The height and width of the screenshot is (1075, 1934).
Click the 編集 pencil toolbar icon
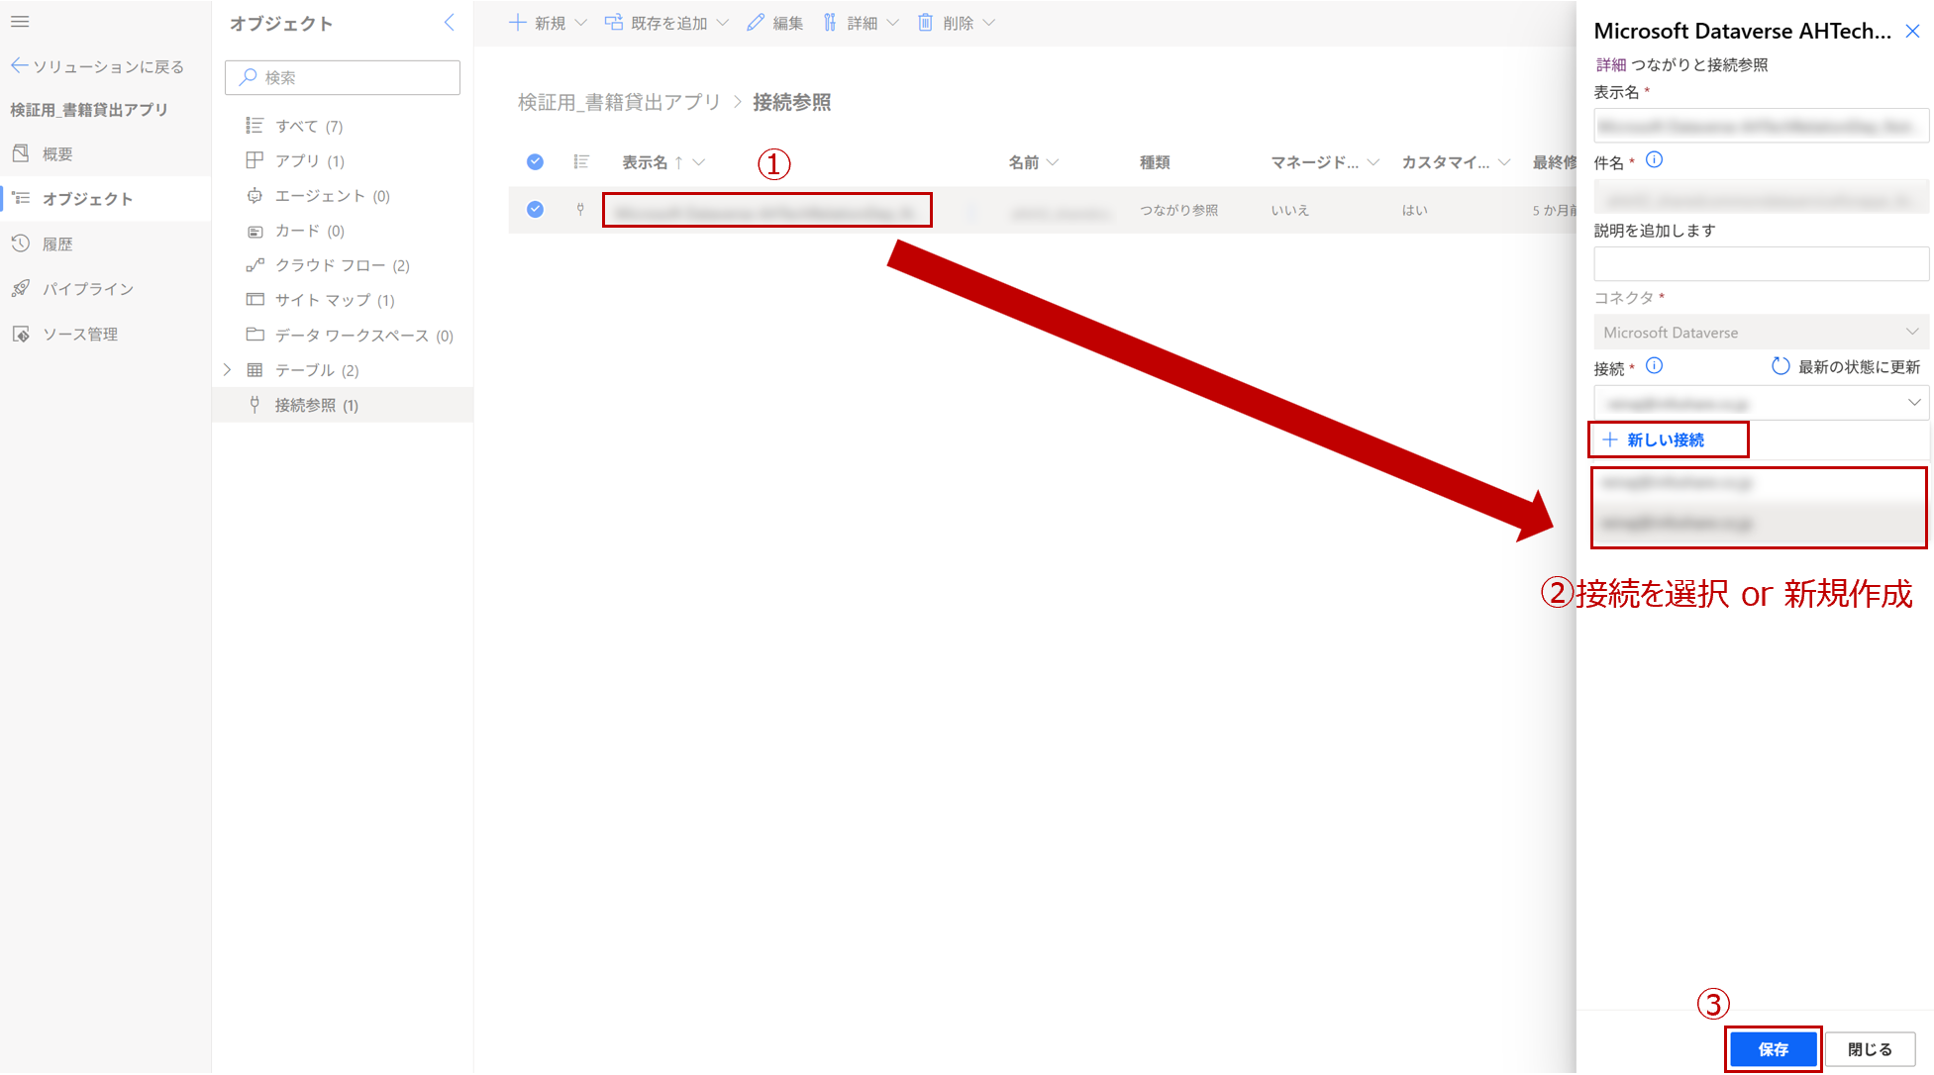(x=756, y=23)
